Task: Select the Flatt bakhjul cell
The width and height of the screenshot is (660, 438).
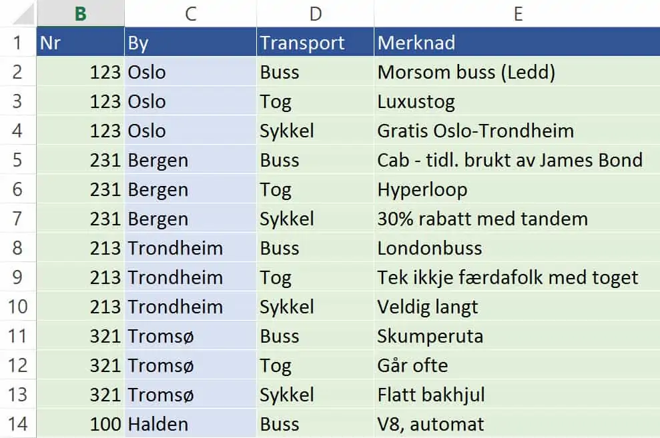Action: pos(517,394)
